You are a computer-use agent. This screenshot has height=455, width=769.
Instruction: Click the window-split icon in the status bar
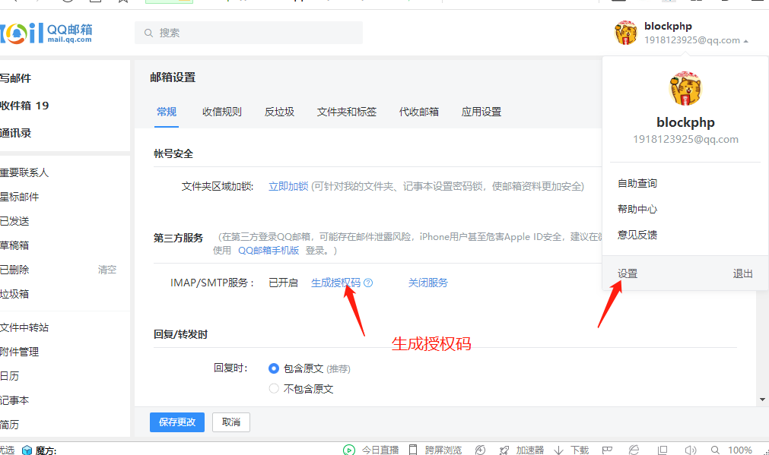click(x=663, y=450)
